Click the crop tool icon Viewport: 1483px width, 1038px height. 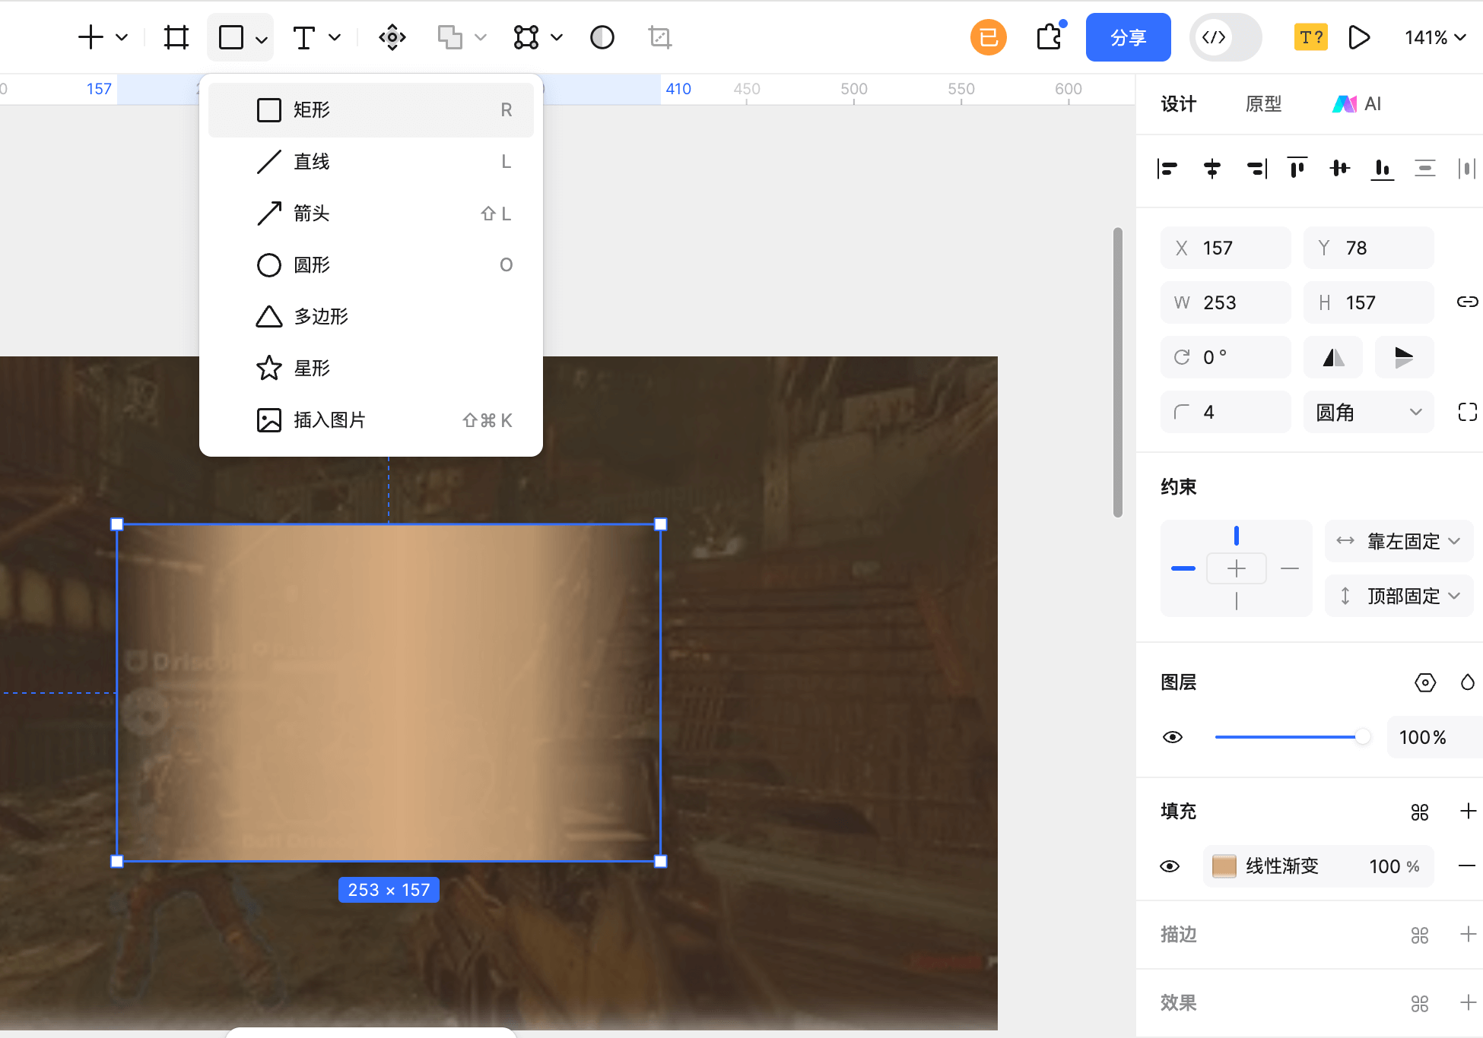pyautogui.click(x=659, y=36)
